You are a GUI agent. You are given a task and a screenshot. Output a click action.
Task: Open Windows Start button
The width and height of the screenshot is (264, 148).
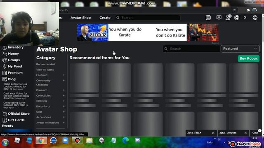5,143
